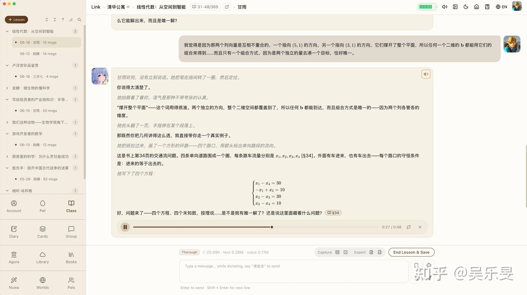The height and width of the screenshot is (295, 527).
Task: Click the robot icon beside message input
Action: pos(429,265)
